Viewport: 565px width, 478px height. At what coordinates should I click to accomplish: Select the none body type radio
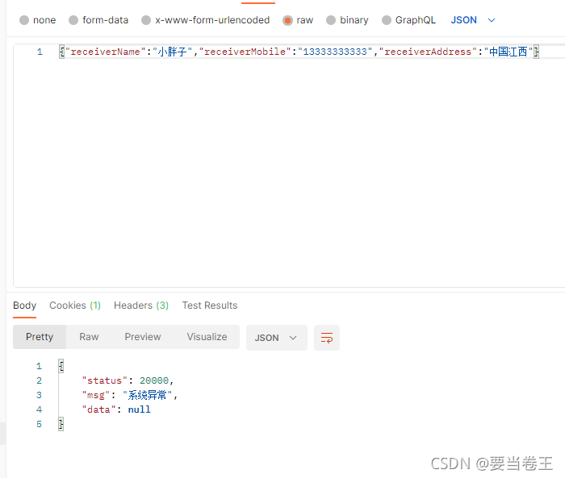(24, 20)
